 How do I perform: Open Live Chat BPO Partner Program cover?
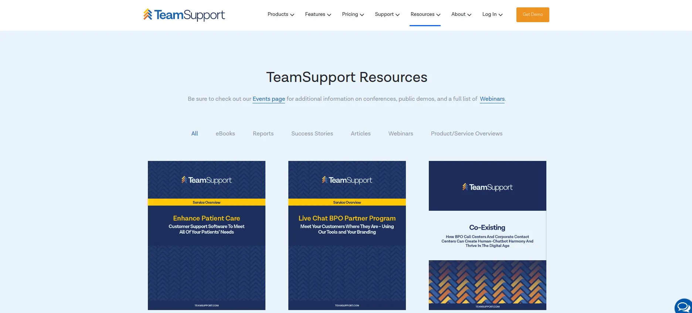(x=347, y=235)
